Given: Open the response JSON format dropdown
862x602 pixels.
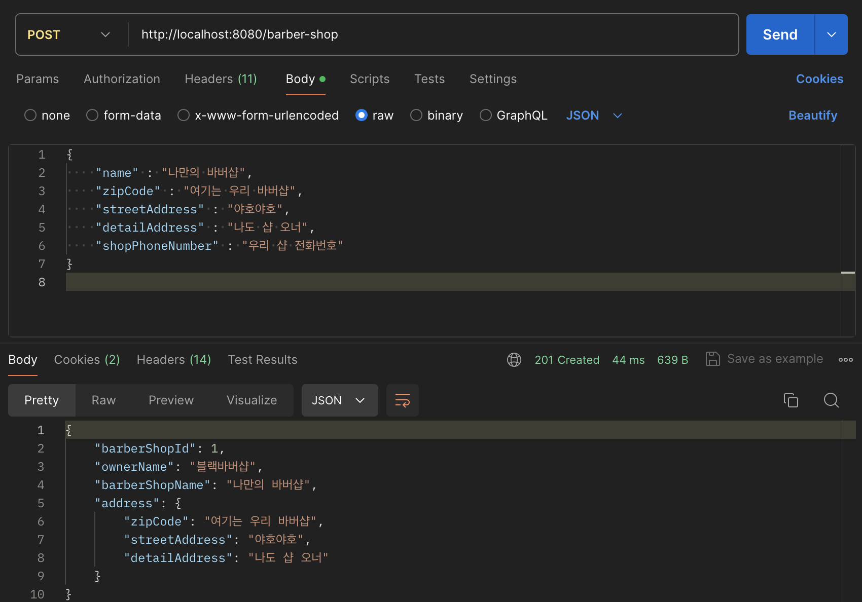Looking at the screenshot, I should (x=340, y=400).
